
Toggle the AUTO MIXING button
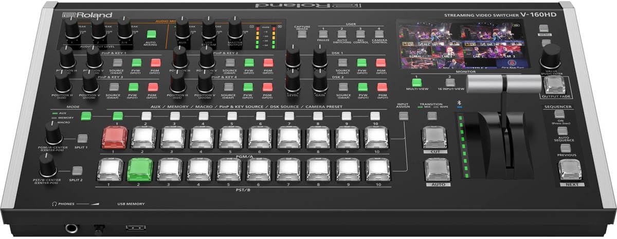pyautogui.click(x=152, y=35)
